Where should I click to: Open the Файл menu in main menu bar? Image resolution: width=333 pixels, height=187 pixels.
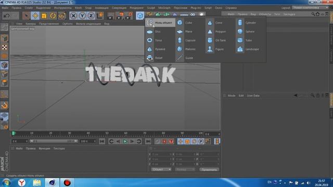pos(5,8)
